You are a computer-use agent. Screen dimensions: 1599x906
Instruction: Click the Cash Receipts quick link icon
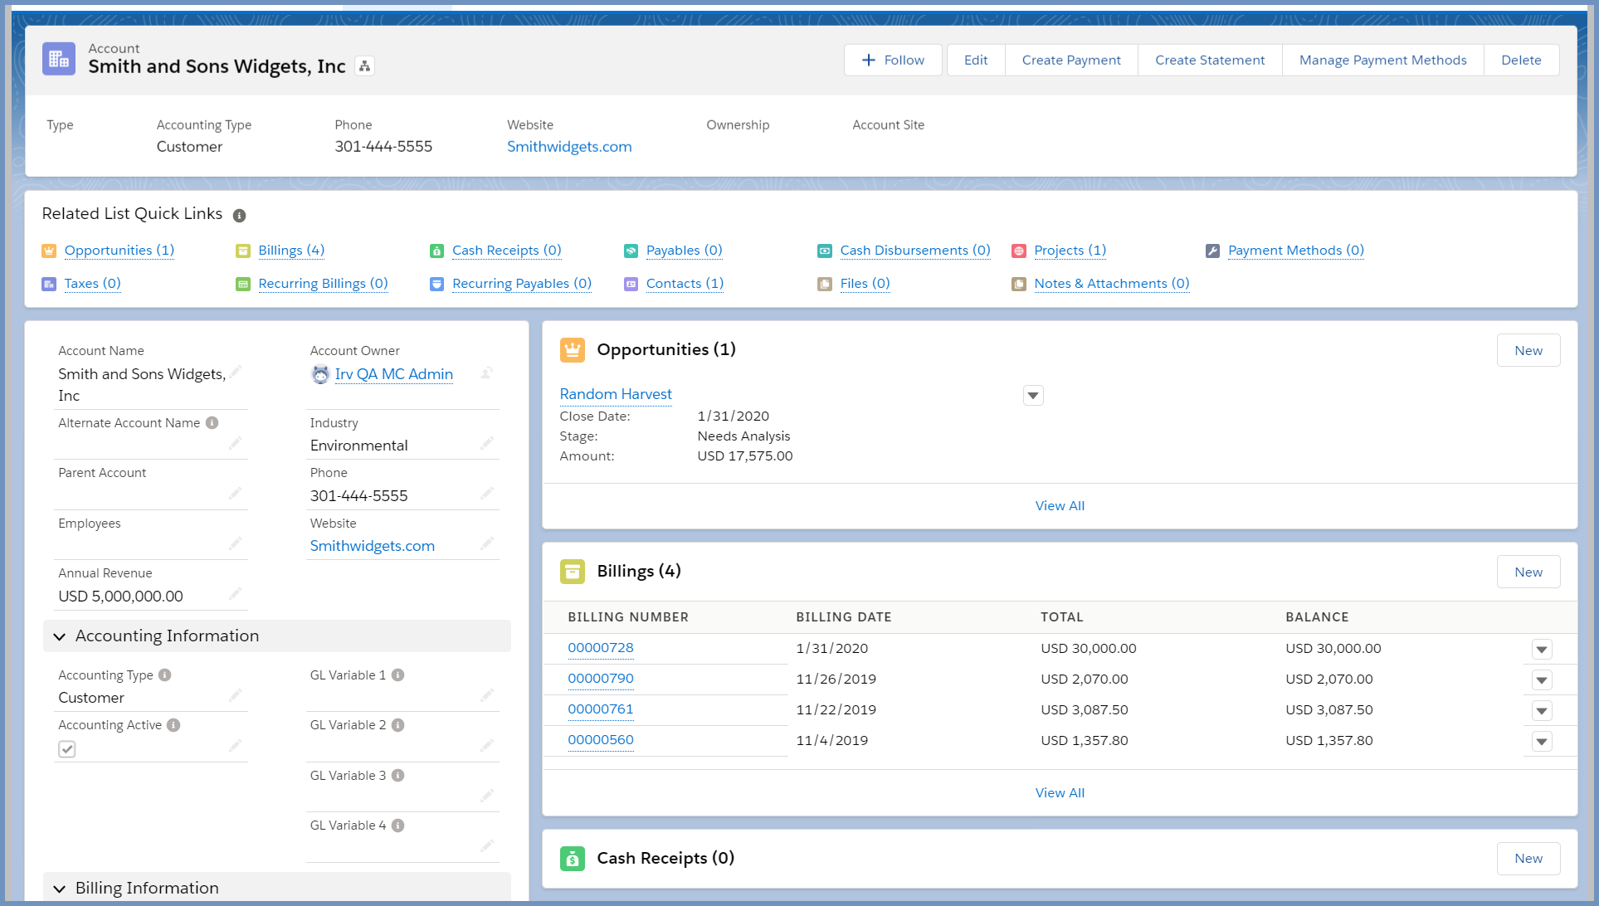pos(436,251)
